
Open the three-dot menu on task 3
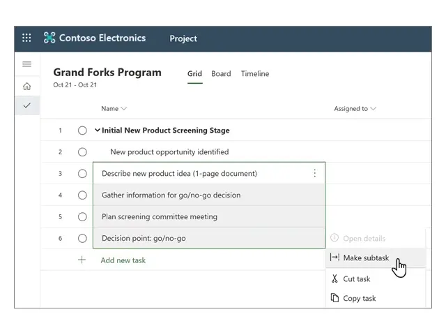(314, 173)
